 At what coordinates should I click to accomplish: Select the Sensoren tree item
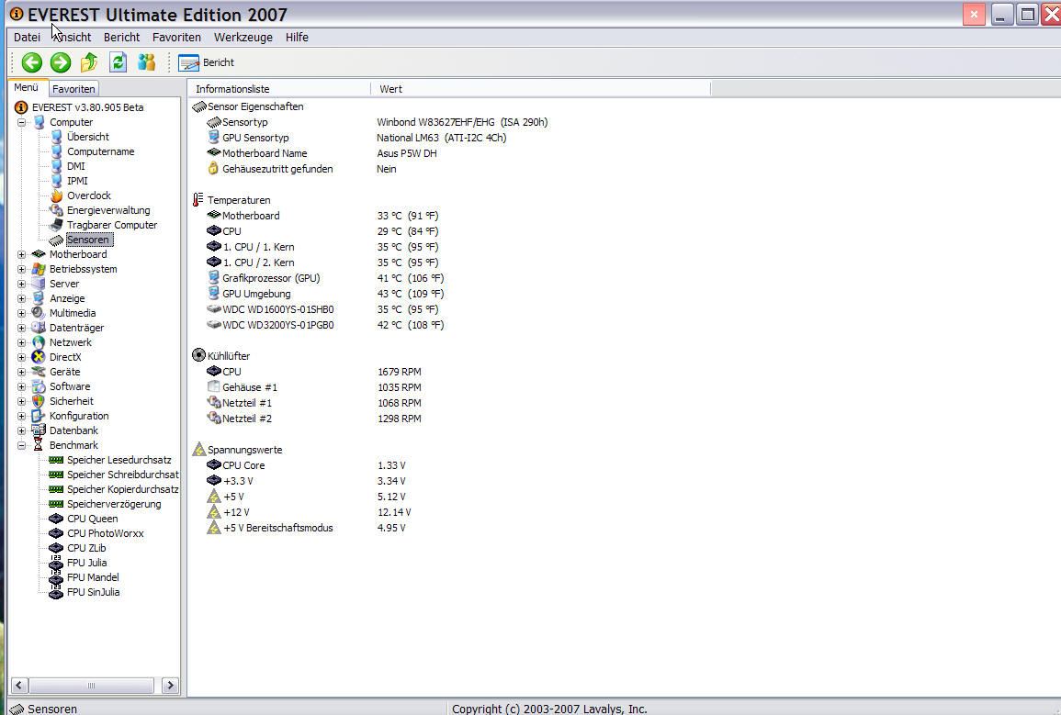point(88,240)
